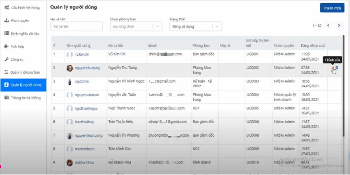The width and height of the screenshot is (350, 175).
Task: Open user link vukimchi
Action: point(82,54)
